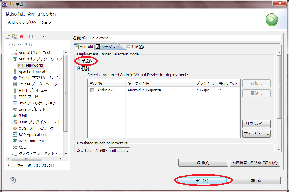Click the J2EE プレビュー icon
Screen dimensions: 289x192
tap(15, 97)
